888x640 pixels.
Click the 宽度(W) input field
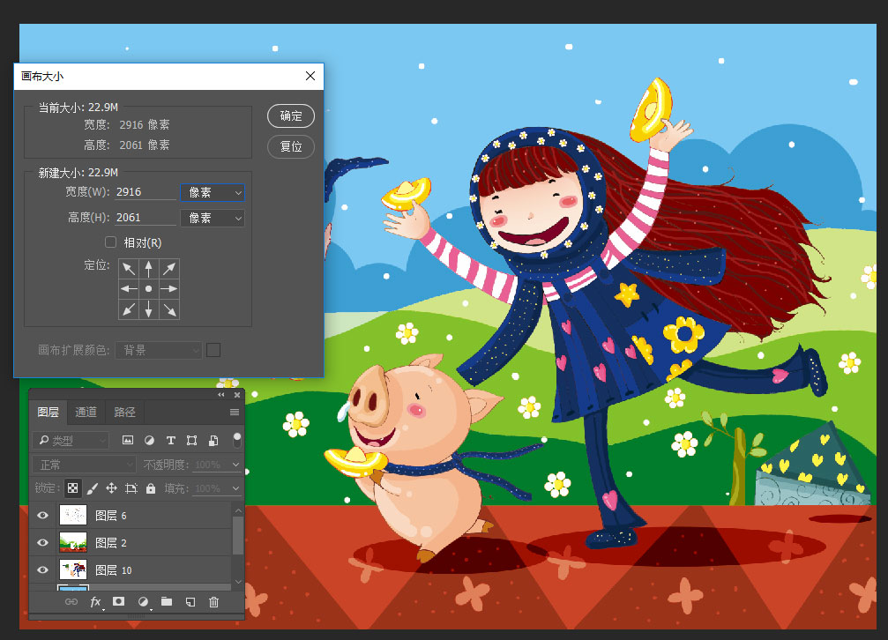click(146, 192)
